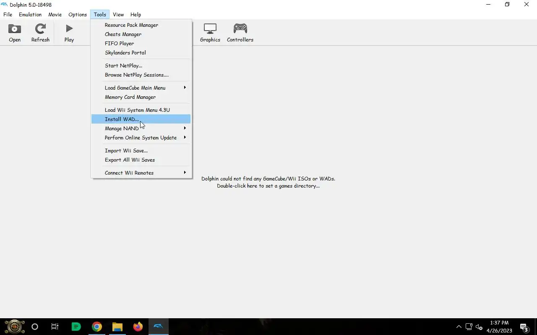The height and width of the screenshot is (335, 537).
Task: Click the Dolphin taskbar icon
Action: coord(158,327)
